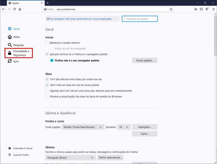Screen dimensions: 217x164
Task: Bookmark this page with the star
Action: pos(171,9)
